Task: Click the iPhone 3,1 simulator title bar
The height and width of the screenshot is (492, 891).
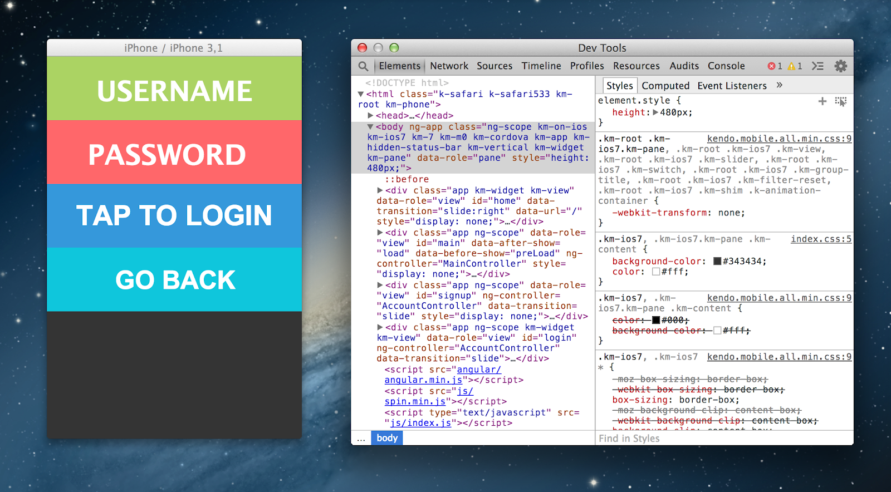Action: [174, 48]
